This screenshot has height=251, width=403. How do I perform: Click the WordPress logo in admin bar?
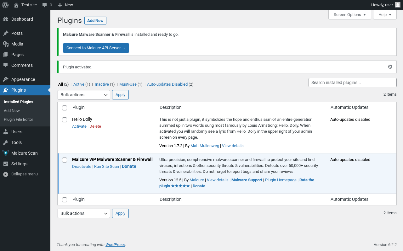coord(5,5)
